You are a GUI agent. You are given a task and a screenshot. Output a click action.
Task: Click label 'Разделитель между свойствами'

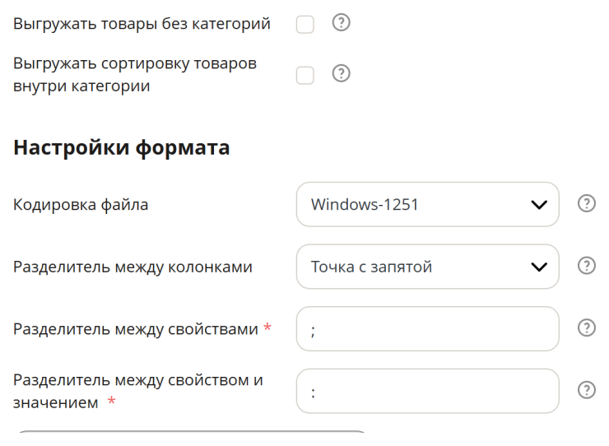136,329
